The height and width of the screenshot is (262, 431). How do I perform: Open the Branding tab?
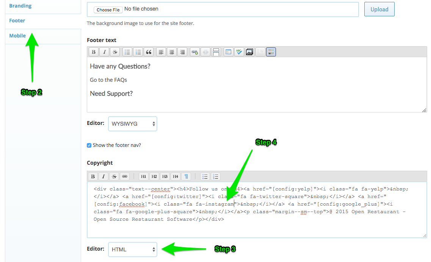20,6
